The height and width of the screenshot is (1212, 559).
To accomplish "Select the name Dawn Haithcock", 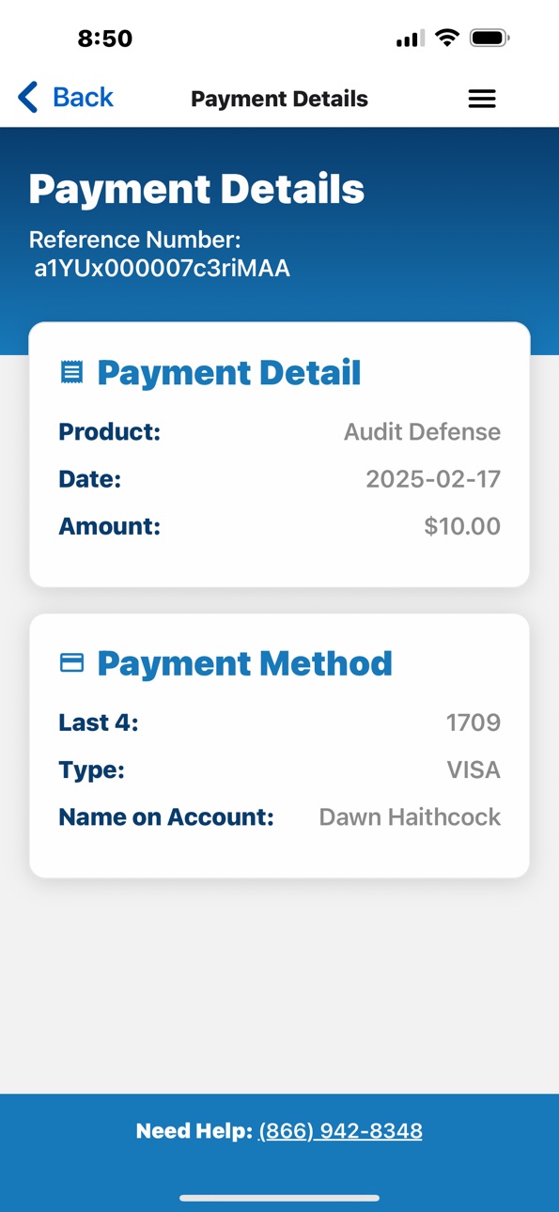I will click(410, 817).
